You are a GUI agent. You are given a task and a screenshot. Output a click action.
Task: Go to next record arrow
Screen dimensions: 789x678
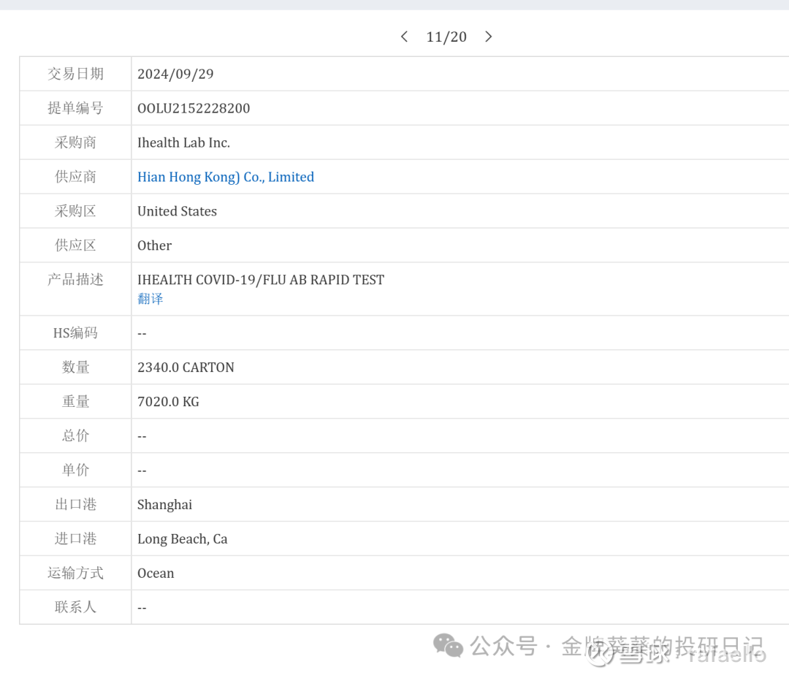(488, 37)
